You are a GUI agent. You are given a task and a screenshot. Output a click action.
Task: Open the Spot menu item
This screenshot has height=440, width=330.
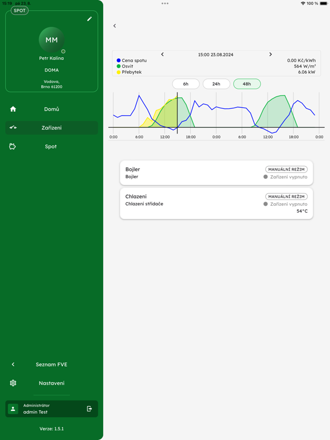click(52, 146)
